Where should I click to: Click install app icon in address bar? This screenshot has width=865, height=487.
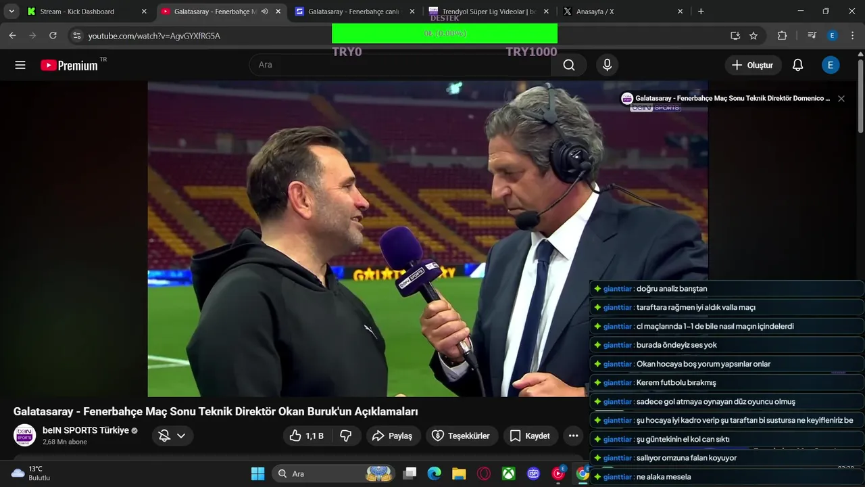point(735,36)
